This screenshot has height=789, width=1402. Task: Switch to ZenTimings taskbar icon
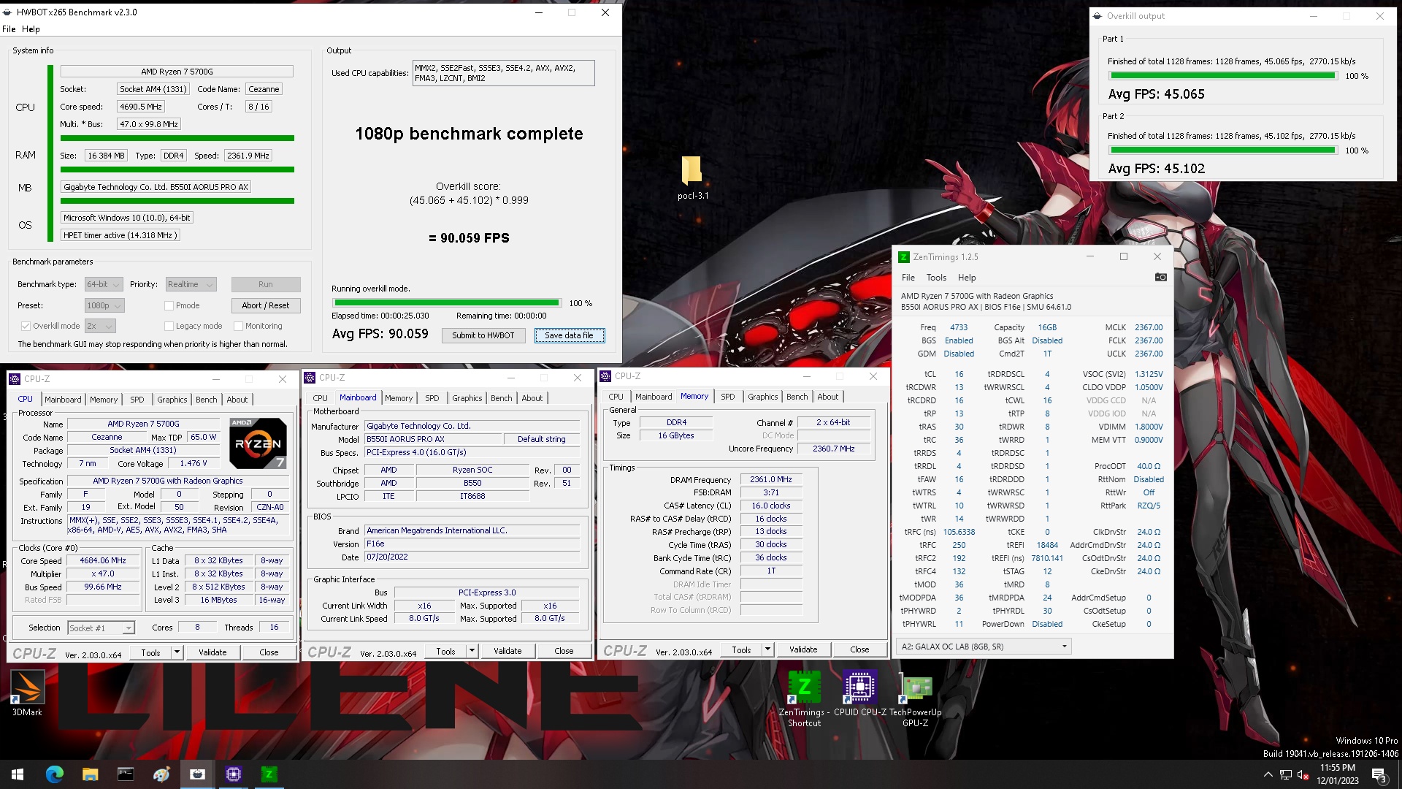point(269,774)
